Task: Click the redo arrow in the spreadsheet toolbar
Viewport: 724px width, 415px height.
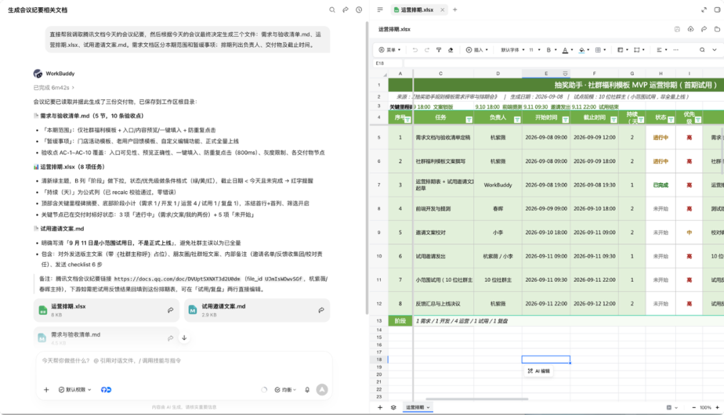Action: 426,50
